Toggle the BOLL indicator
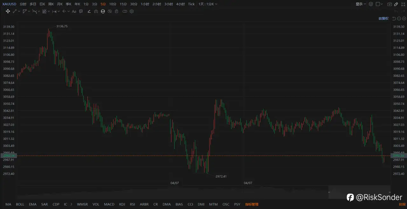 tap(20, 204)
